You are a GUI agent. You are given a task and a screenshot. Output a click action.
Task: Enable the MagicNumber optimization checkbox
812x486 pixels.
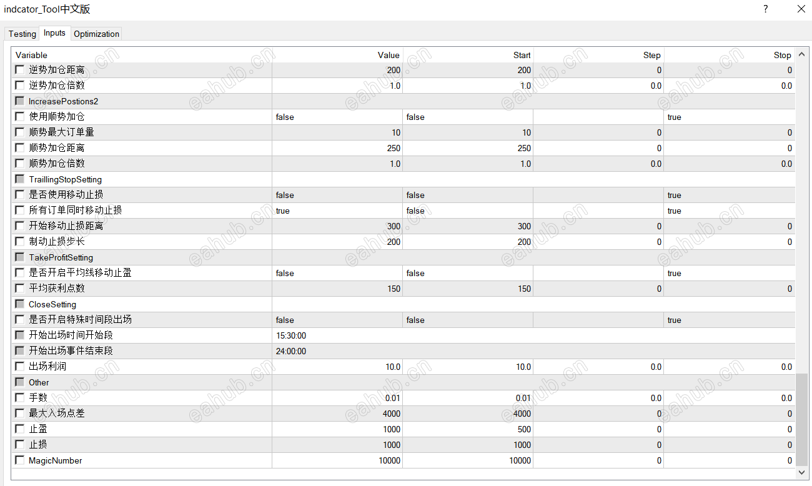tap(20, 460)
